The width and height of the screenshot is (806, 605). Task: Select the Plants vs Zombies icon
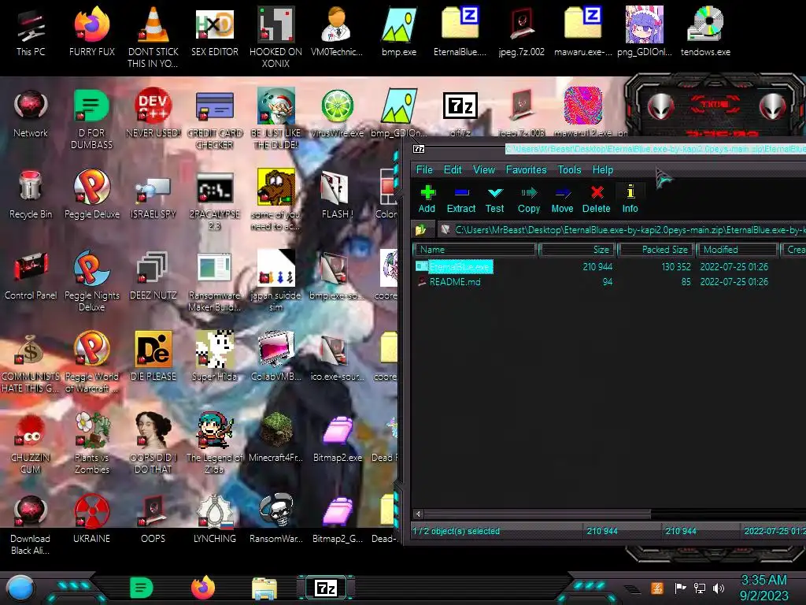(x=92, y=443)
